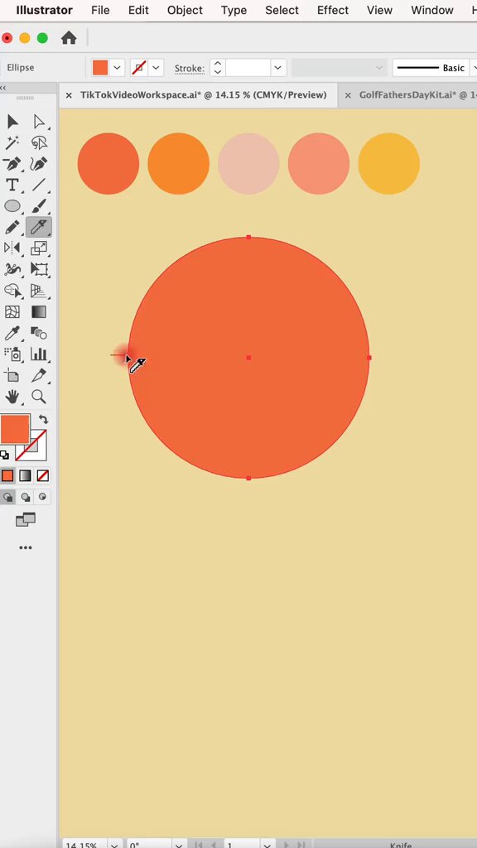This screenshot has width=477, height=848.
Task: Open the Edit menu
Action: [x=138, y=10]
